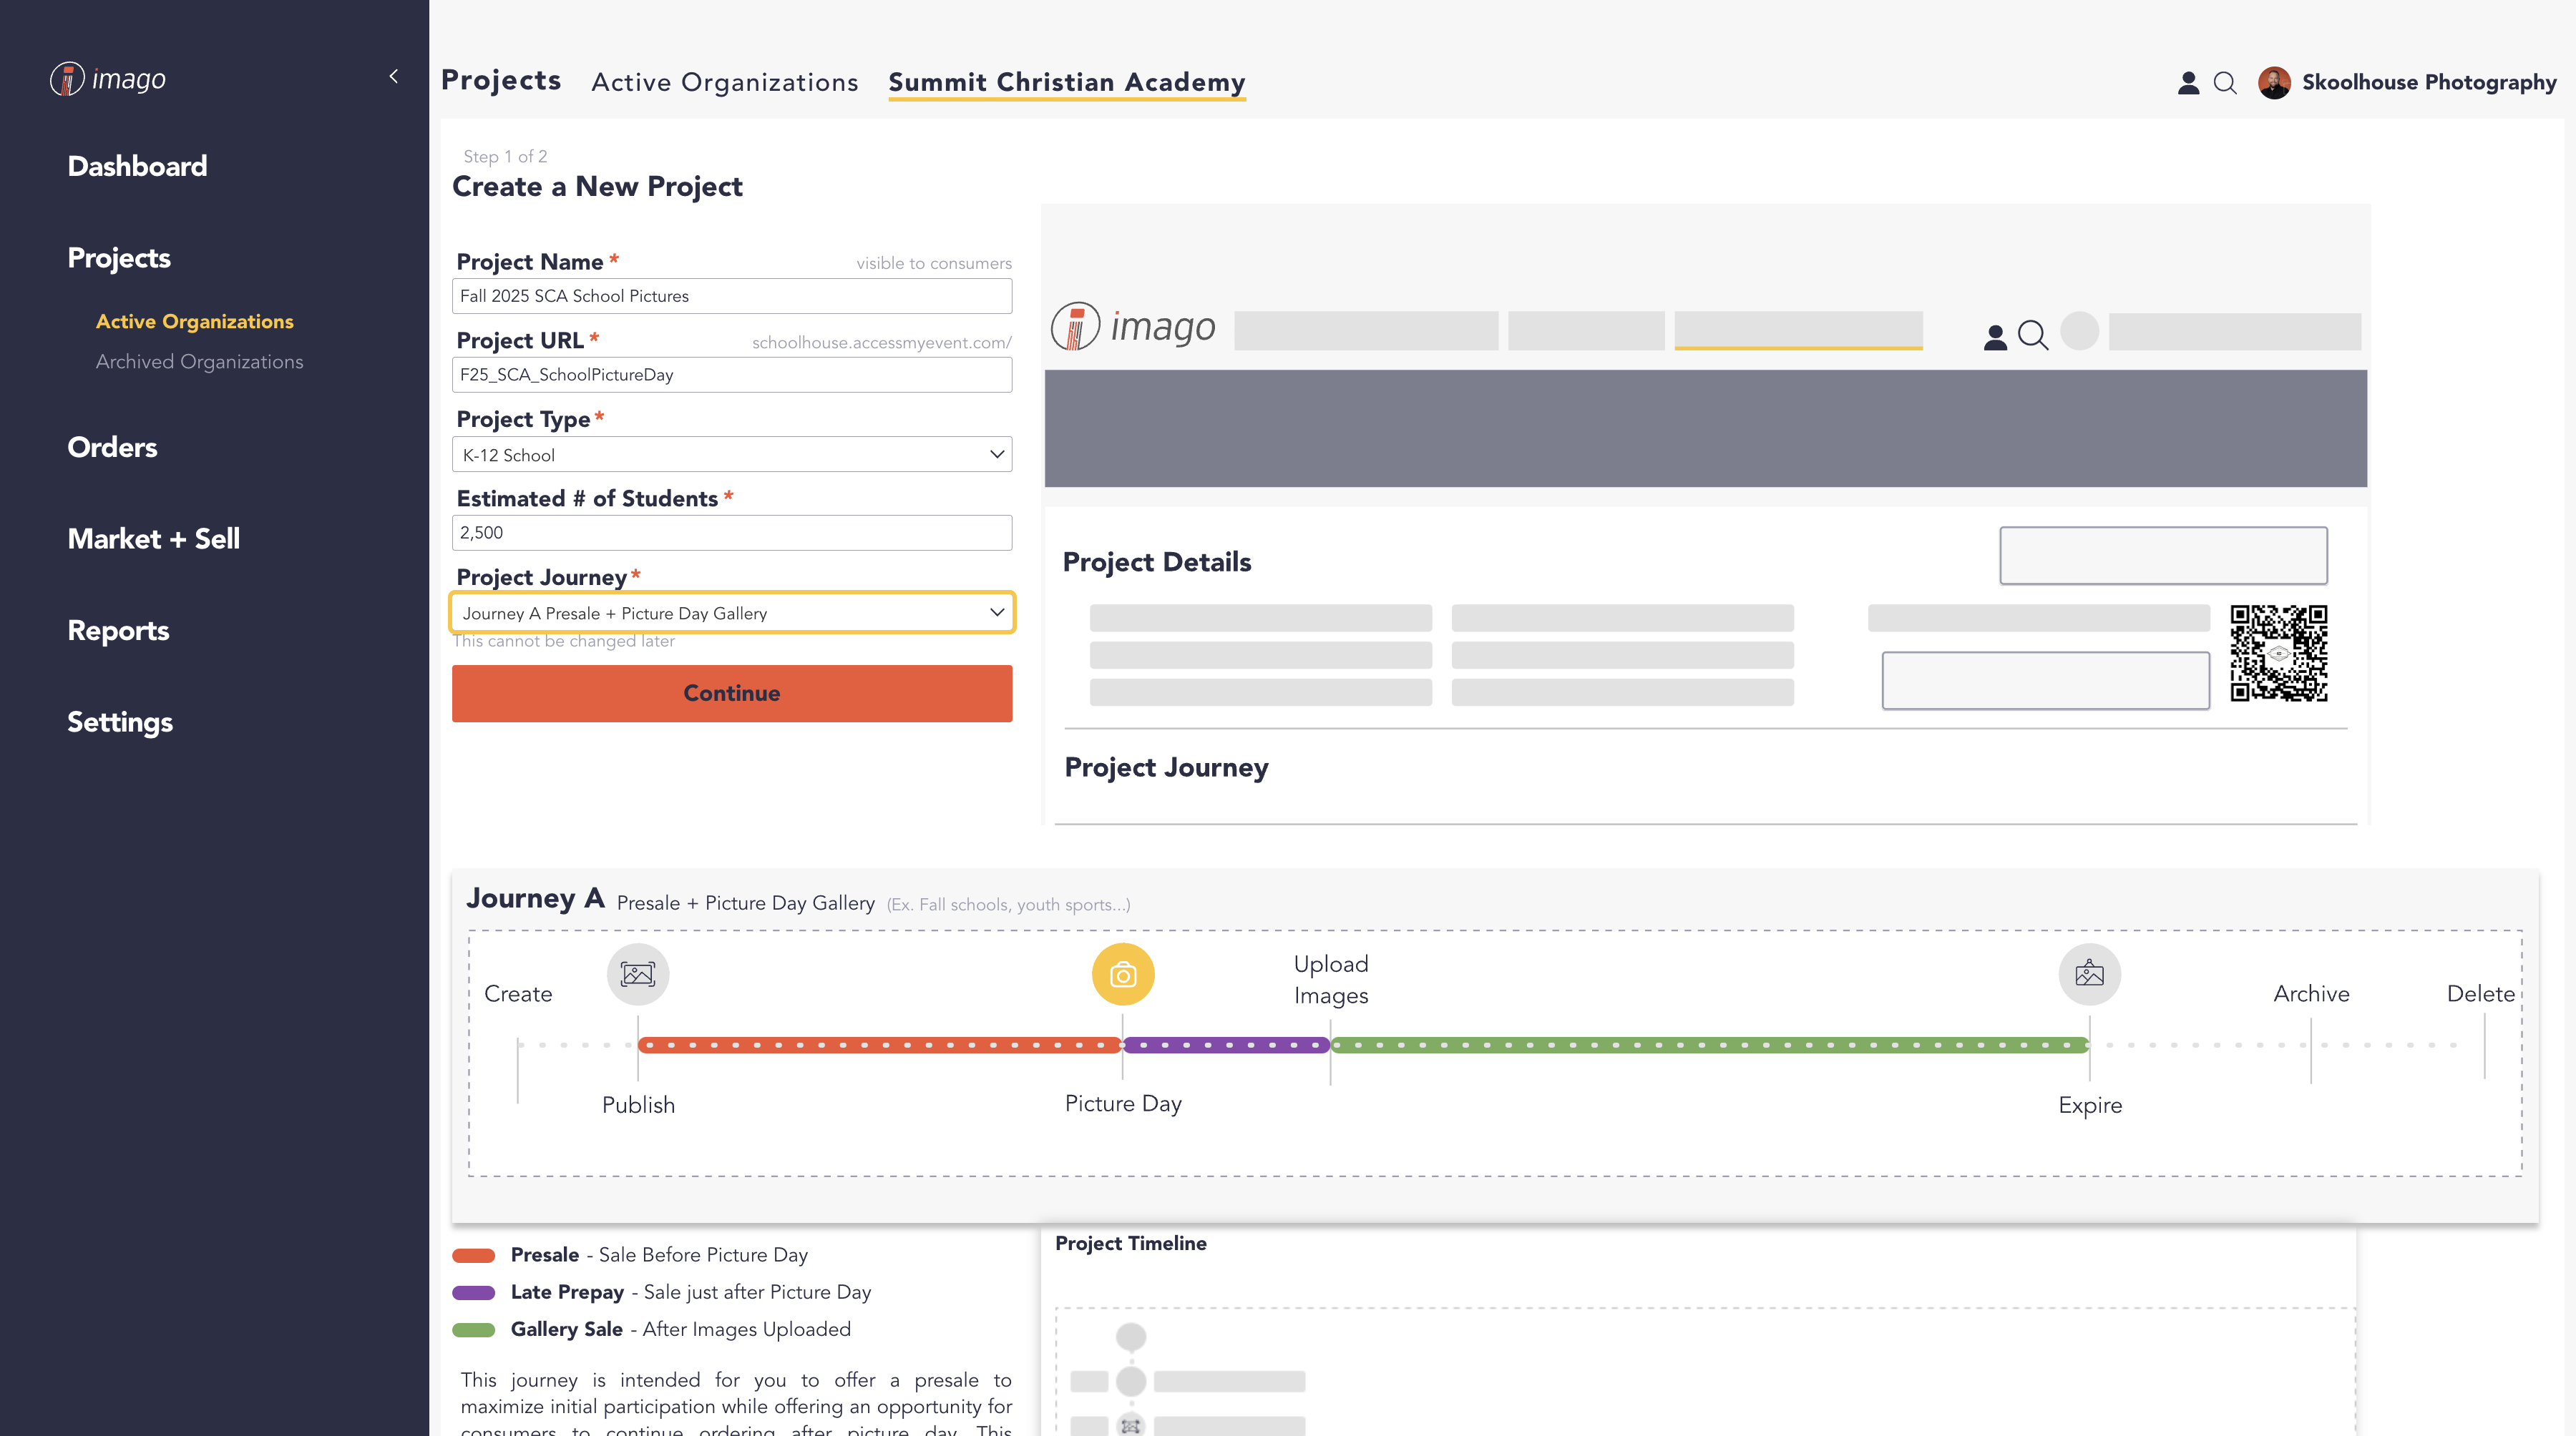Open Summit Christian Academy breadcrumb tab
The image size is (2576, 1436).
click(1066, 83)
